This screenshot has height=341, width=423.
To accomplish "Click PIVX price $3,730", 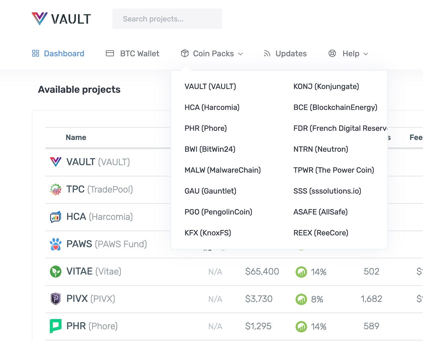I will coord(259,299).
